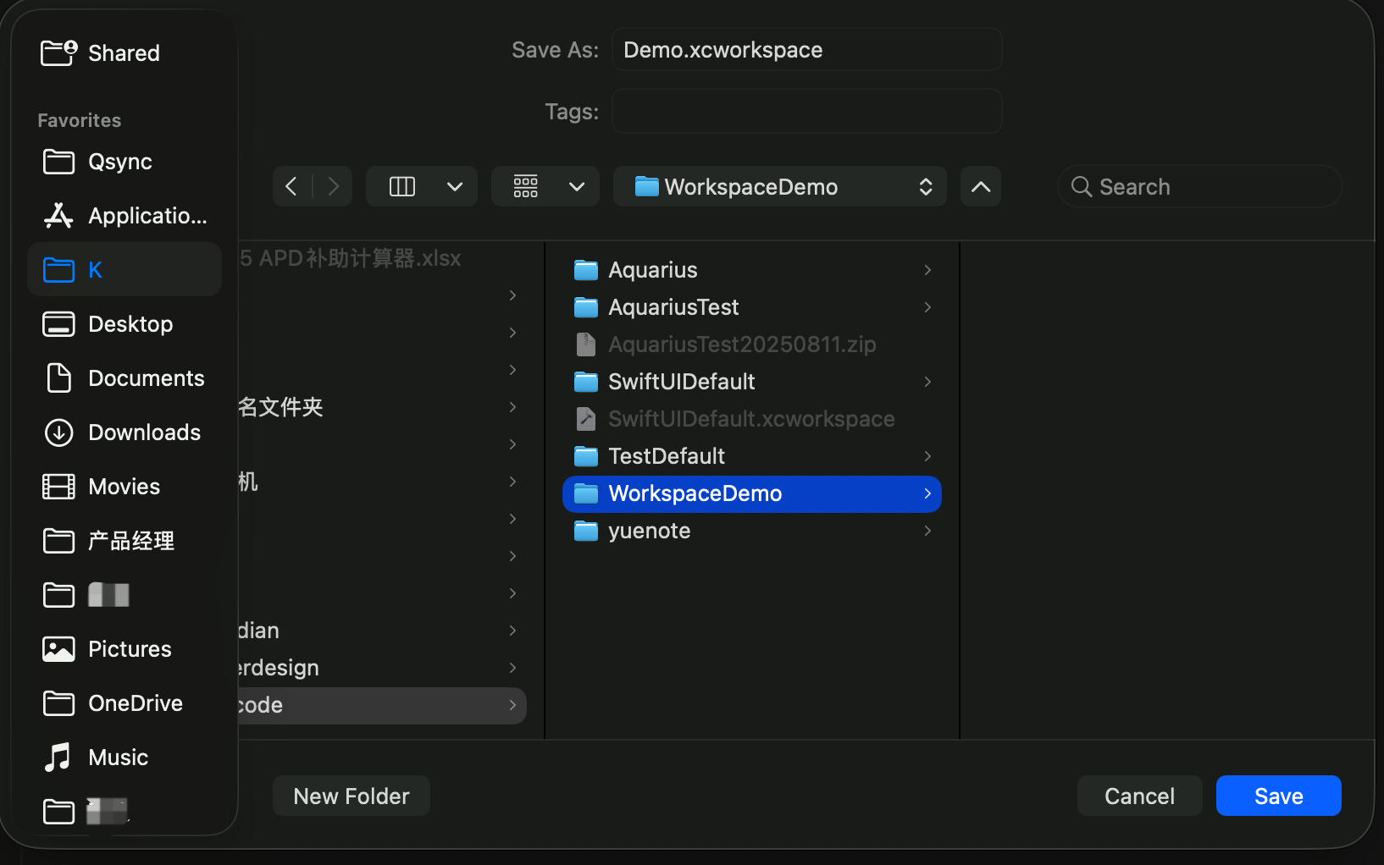
Task: Open the group-by grid icon menu
Action: [x=526, y=186]
